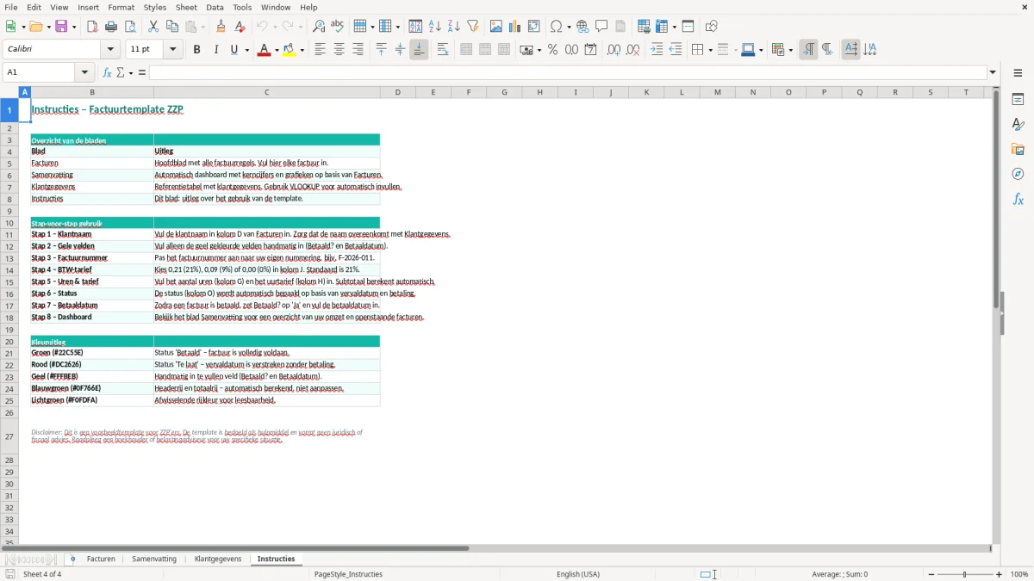
Task: Click Clear Direct Formatting icon
Action: tap(240, 27)
